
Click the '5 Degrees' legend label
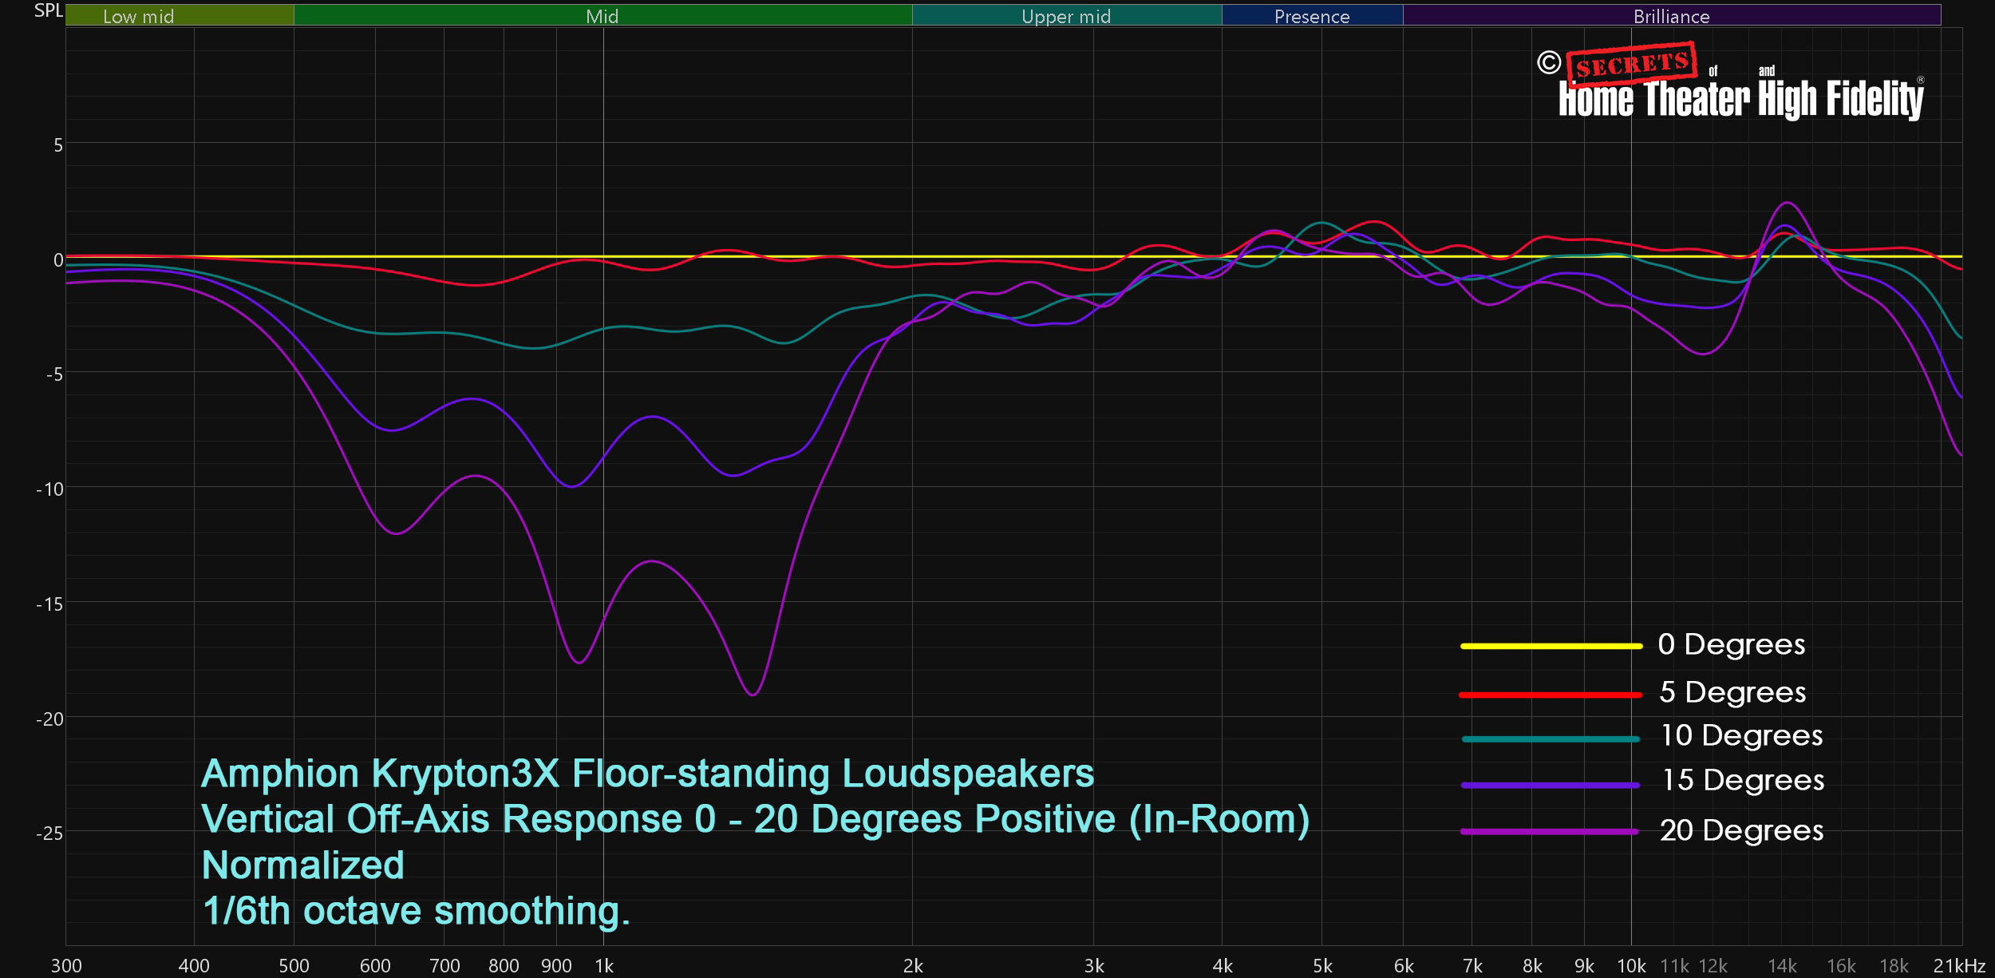click(1732, 692)
